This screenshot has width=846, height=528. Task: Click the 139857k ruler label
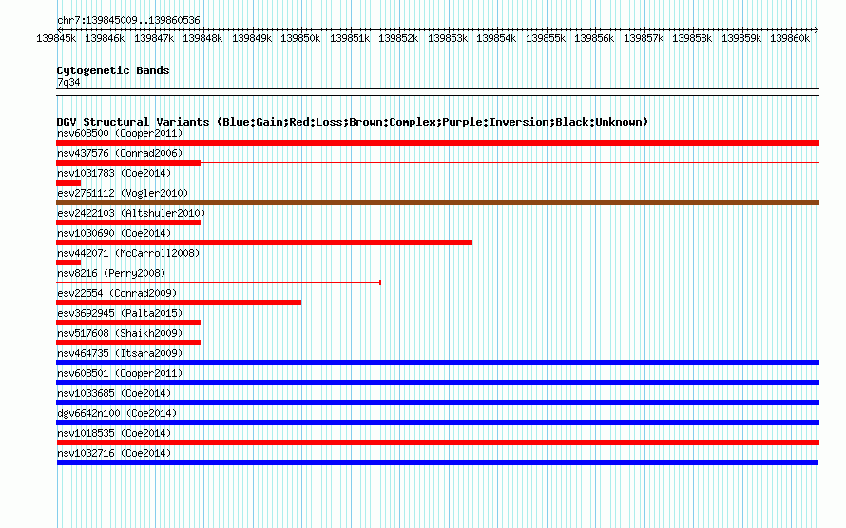click(644, 38)
